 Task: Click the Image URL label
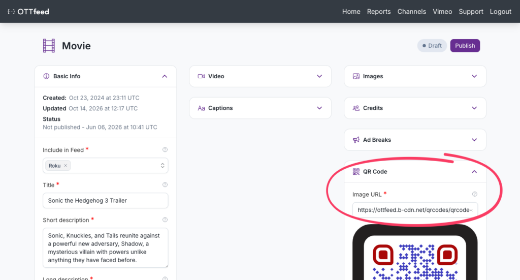tap(367, 195)
